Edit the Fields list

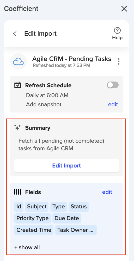point(107,192)
